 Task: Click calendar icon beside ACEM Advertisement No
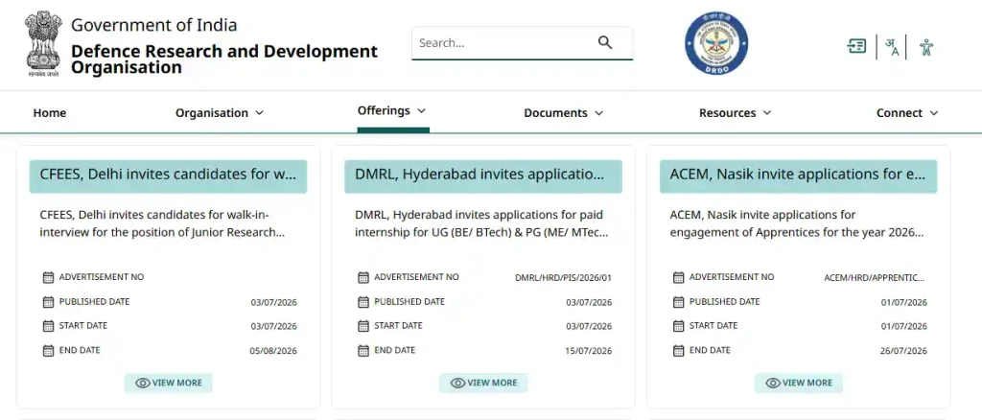(678, 277)
